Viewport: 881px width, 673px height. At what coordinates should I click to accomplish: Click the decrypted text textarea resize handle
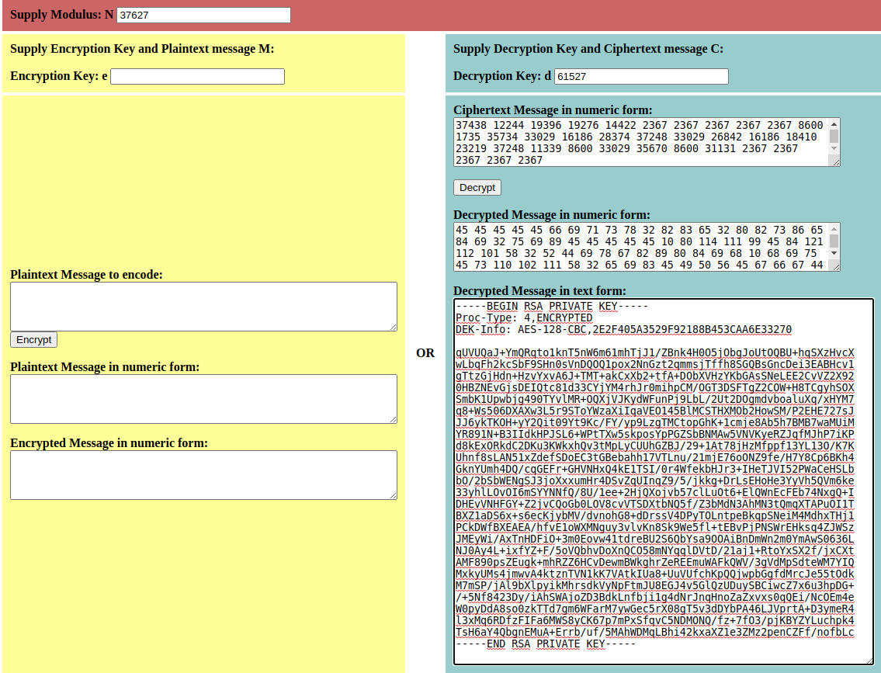tap(869, 660)
